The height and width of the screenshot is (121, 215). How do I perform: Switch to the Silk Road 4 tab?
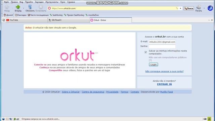[x=69, y=20]
